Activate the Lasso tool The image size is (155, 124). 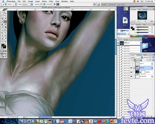2,15
